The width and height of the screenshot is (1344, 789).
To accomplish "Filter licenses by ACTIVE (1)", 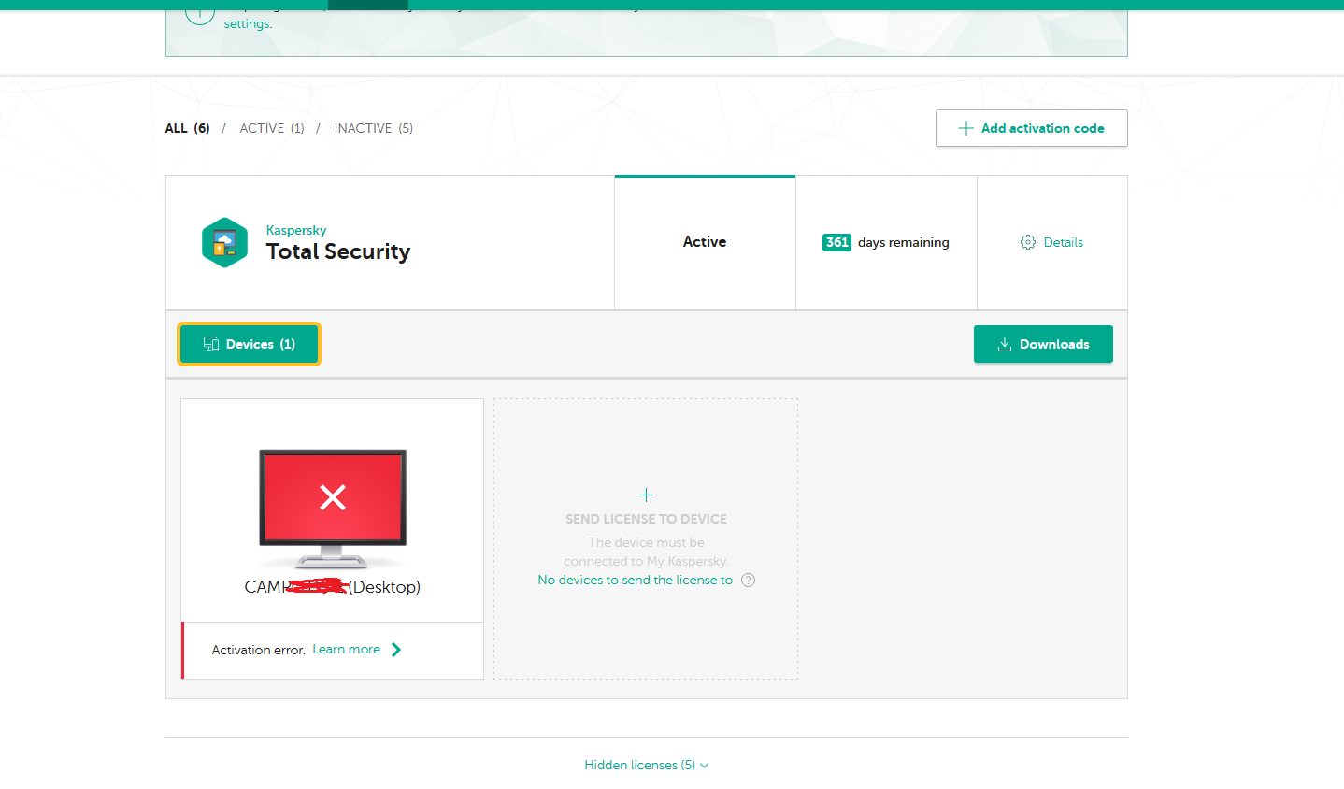I will click(272, 128).
